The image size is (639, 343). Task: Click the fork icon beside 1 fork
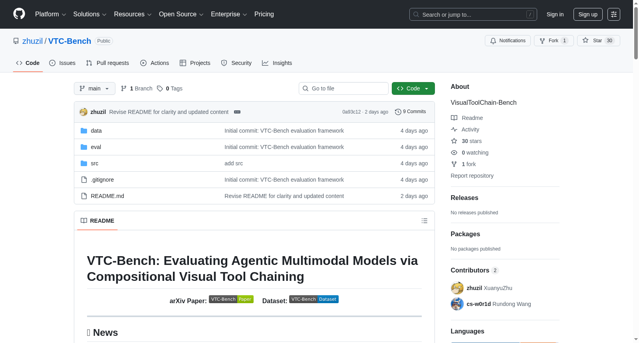[x=454, y=164]
